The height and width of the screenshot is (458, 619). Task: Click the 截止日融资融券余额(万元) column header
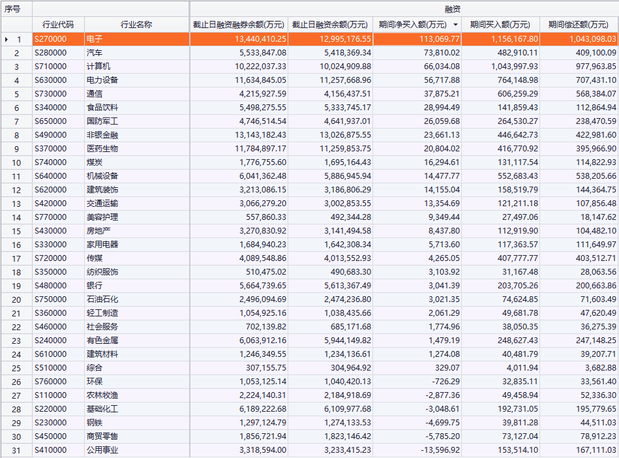click(239, 25)
